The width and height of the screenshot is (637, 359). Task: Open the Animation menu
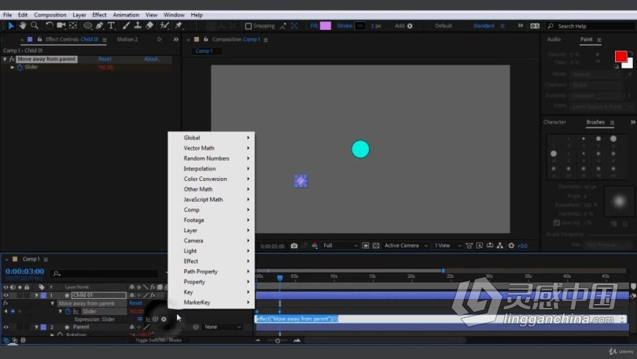pyautogui.click(x=126, y=15)
